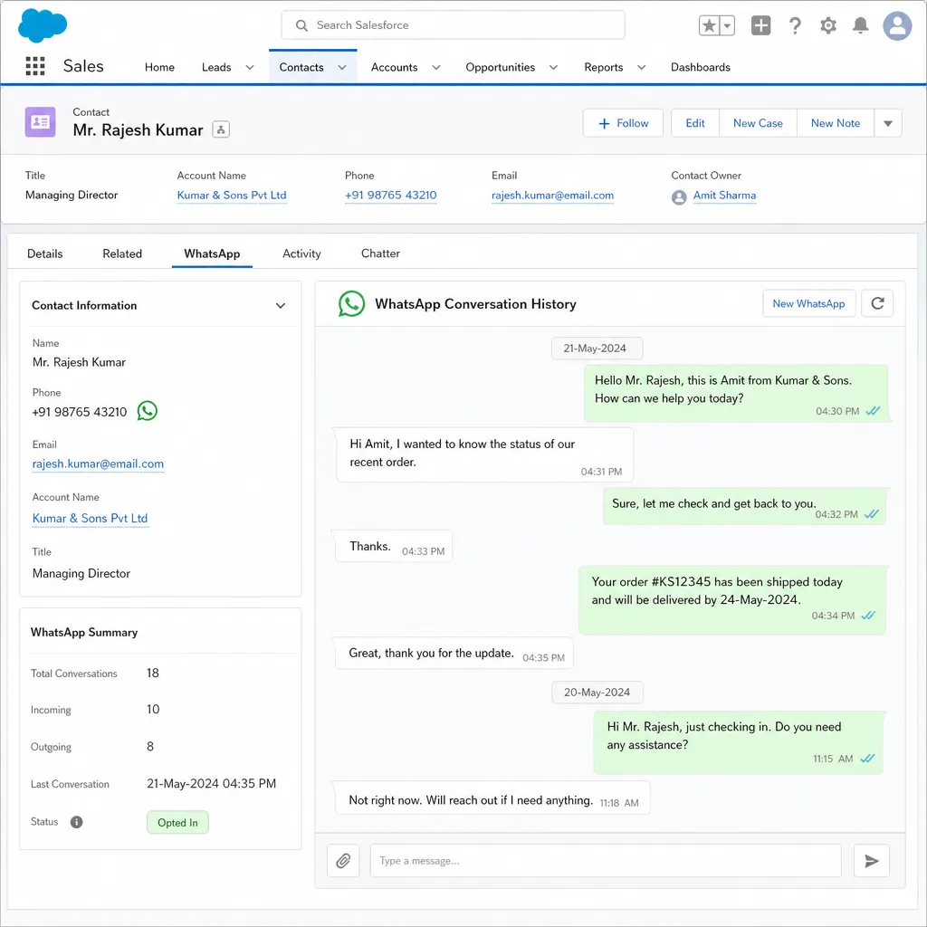Image resolution: width=927 pixels, height=927 pixels.
Task: Click the search magnifier icon
Action: (x=301, y=25)
